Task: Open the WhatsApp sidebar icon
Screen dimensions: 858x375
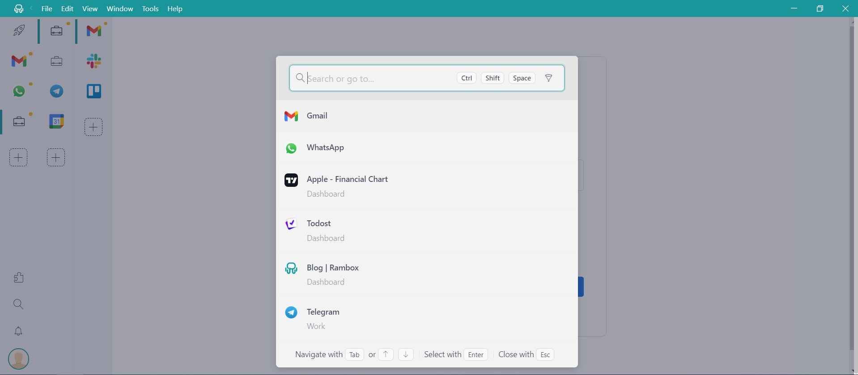Action: 19,91
